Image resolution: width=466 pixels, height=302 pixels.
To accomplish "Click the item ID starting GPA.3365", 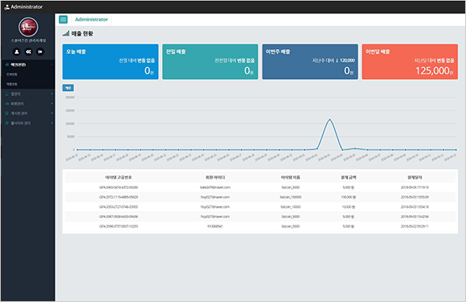I will (x=118, y=187).
